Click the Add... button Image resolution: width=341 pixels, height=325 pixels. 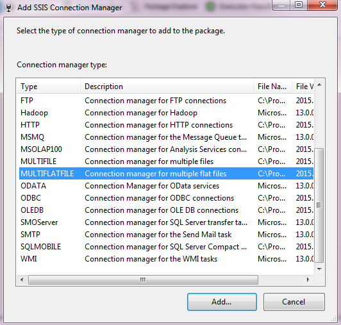[222, 302]
